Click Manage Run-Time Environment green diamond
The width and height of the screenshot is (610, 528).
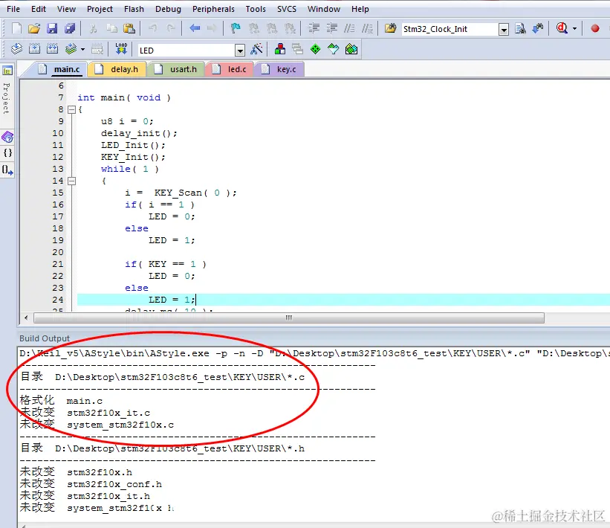click(x=316, y=49)
